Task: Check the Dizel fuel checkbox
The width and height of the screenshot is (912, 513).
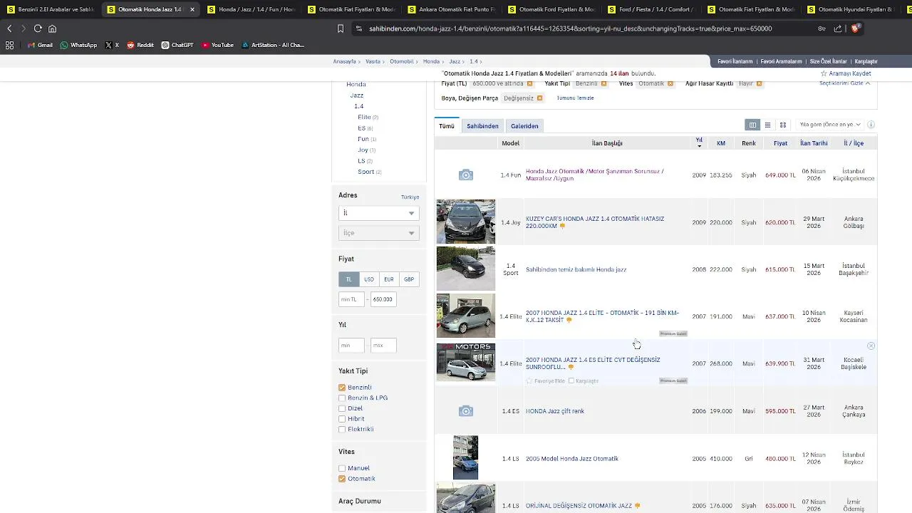Action: (342, 409)
